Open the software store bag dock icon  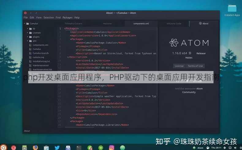point(46,148)
